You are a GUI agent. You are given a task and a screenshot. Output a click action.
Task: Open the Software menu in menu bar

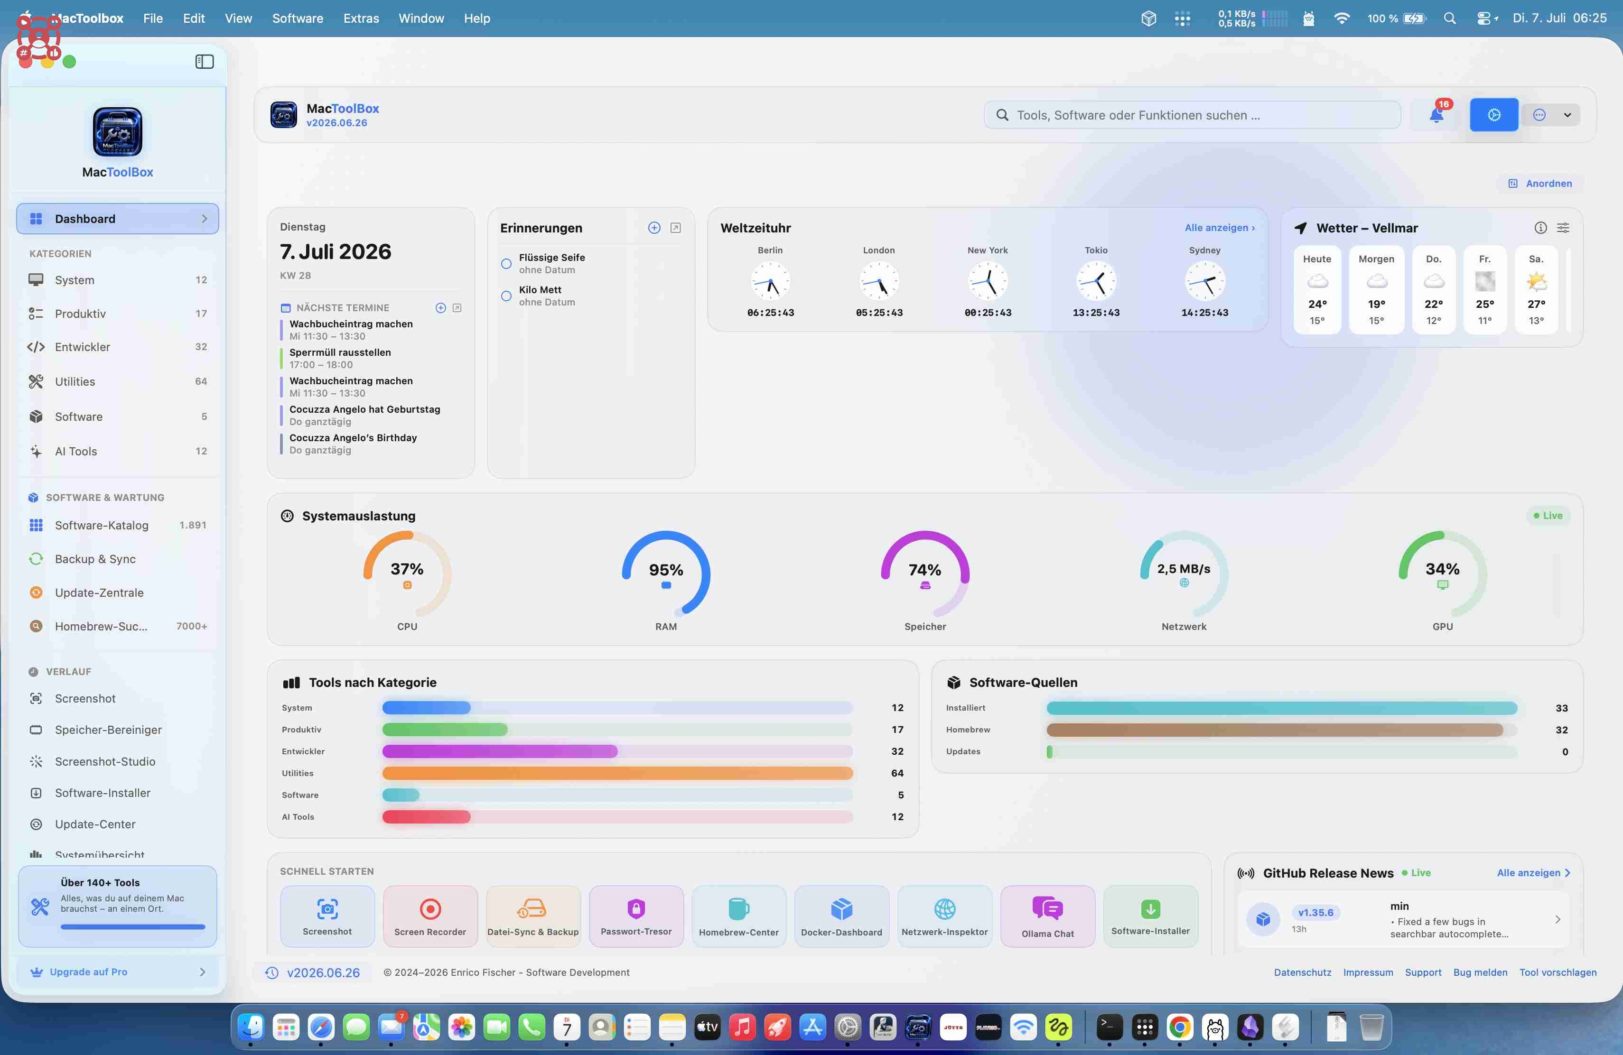click(298, 19)
